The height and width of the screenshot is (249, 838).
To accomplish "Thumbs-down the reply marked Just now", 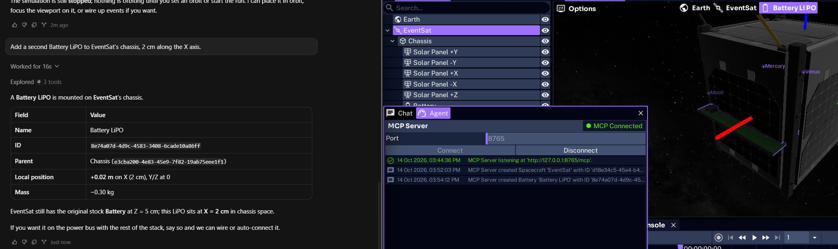I will 25,242.
